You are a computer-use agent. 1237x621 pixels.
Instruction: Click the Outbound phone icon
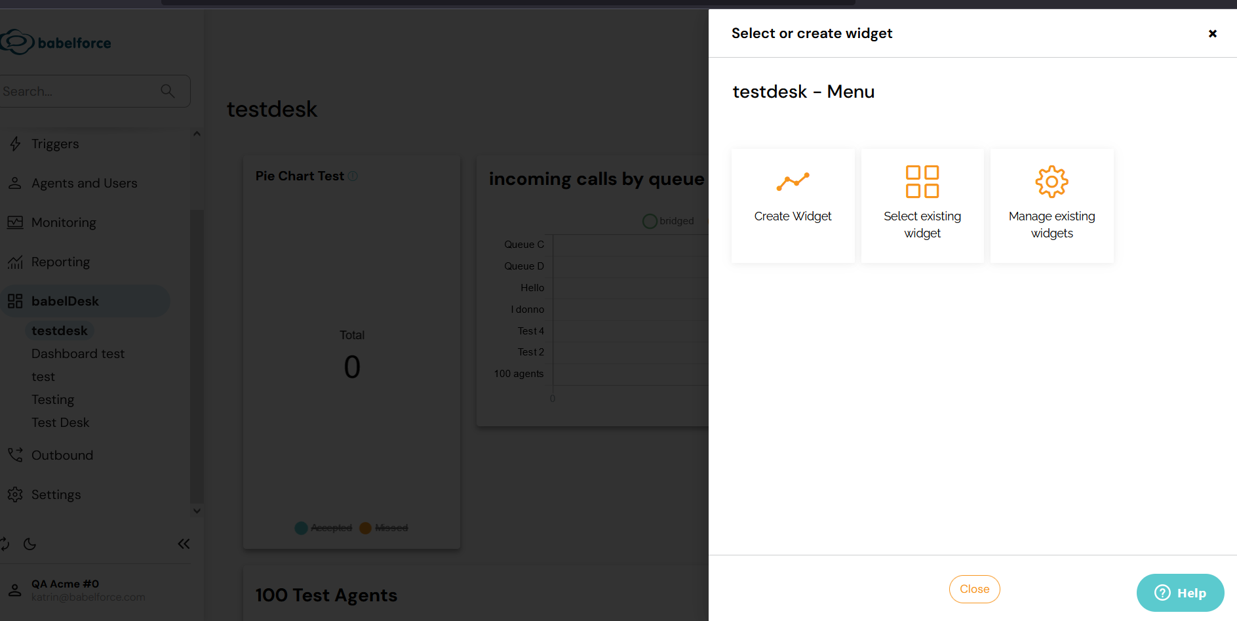[15, 455]
